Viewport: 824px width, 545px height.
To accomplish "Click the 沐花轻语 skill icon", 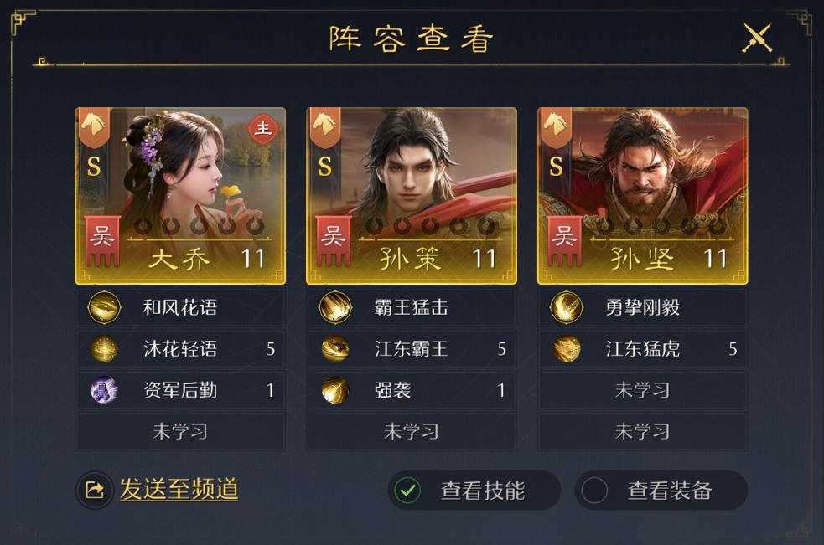I will 105,348.
